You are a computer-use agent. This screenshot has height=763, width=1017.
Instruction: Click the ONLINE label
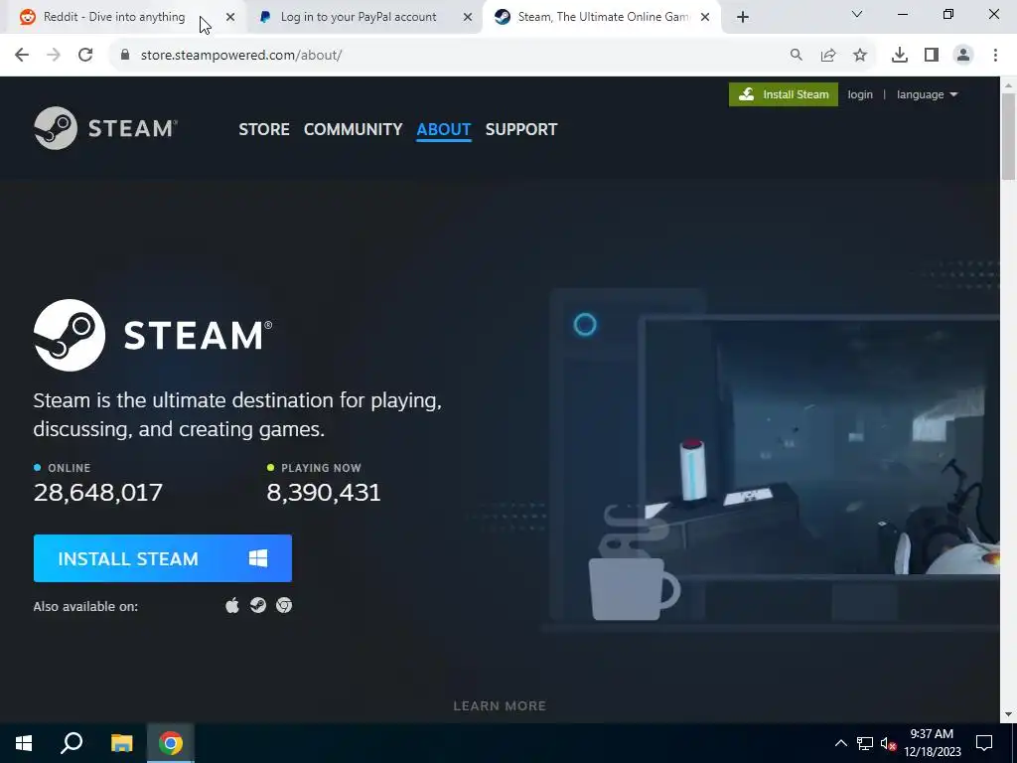click(69, 468)
